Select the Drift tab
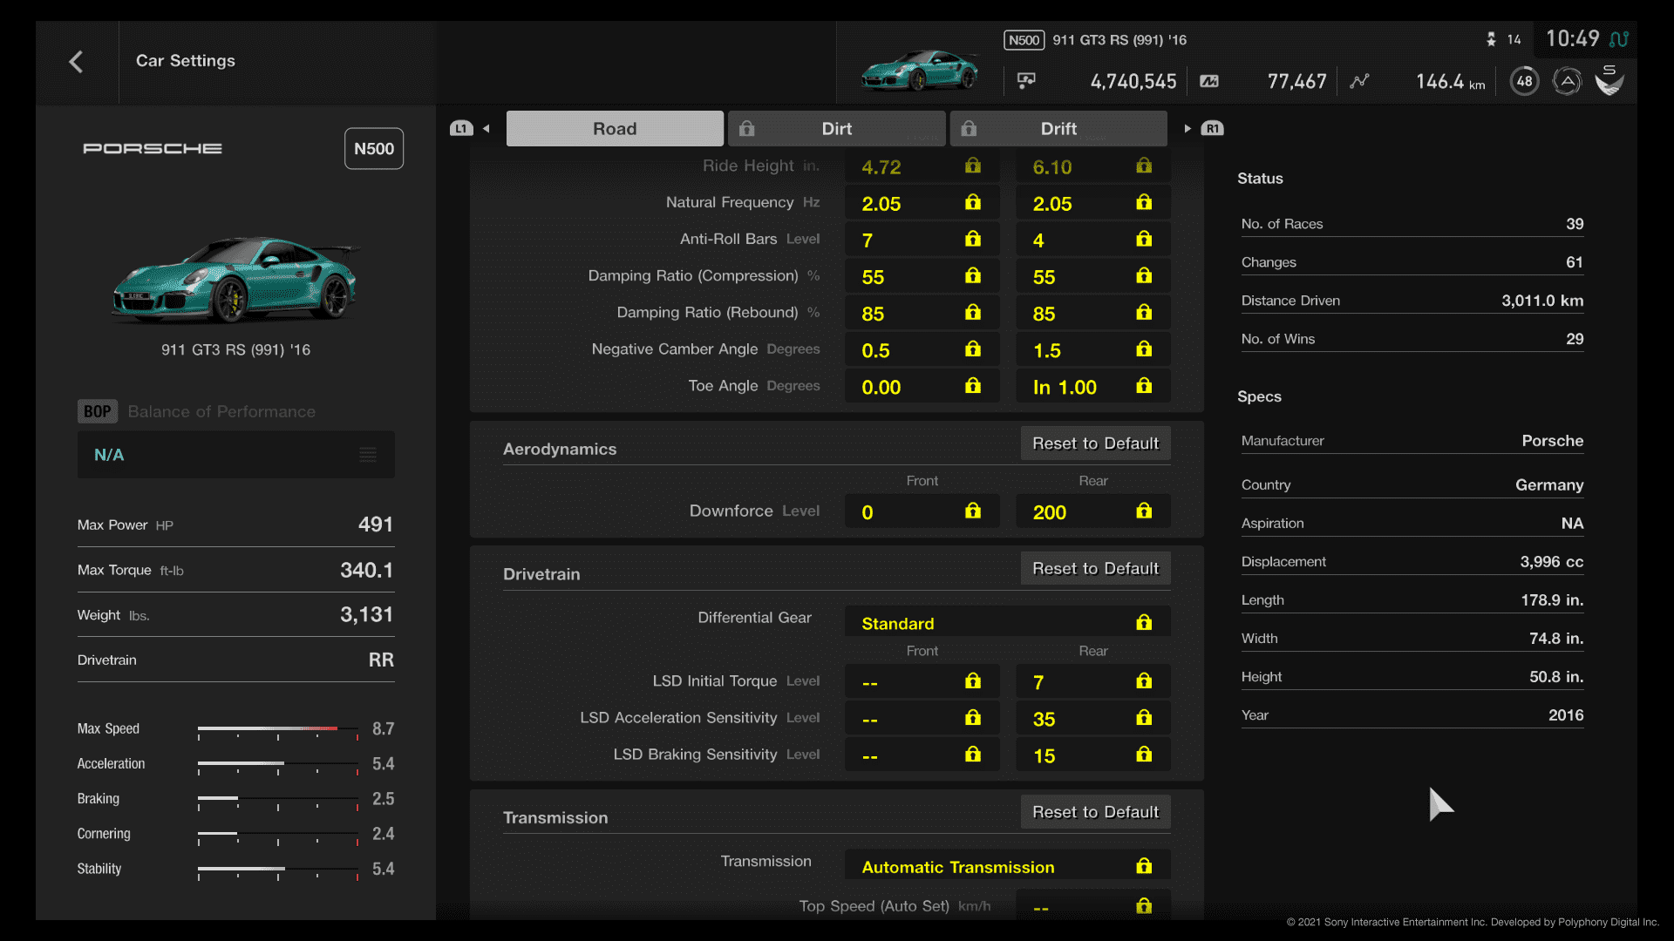Image resolution: width=1674 pixels, height=941 pixels. (x=1058, y=129)
